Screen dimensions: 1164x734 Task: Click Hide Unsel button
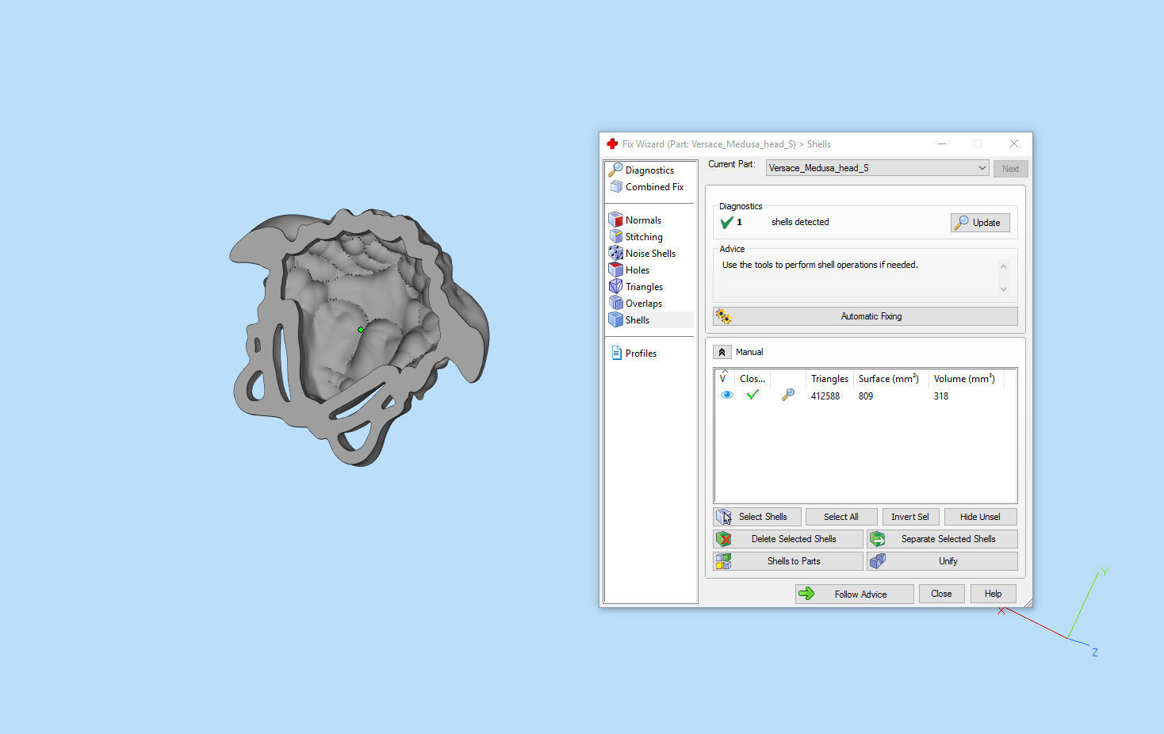tap(980, 517)
